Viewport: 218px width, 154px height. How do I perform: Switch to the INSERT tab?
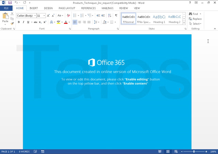click(x=34, y=8)
